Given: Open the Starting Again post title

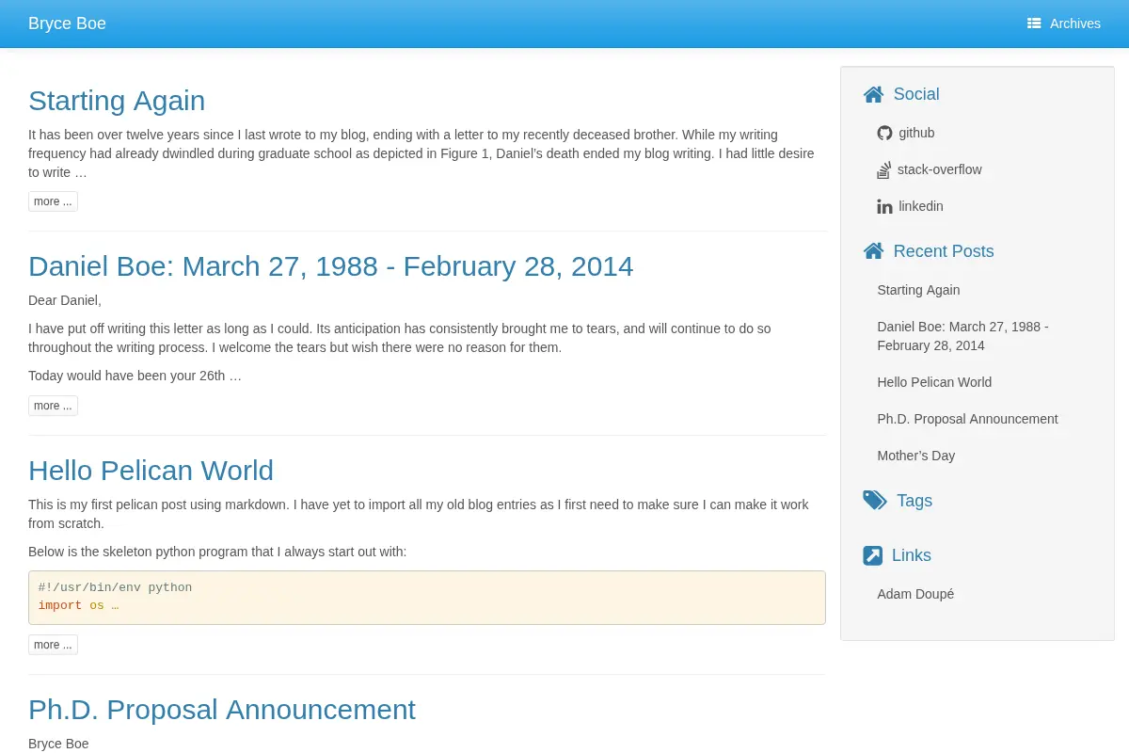Looking at the screenshot, I should point(117,101).
